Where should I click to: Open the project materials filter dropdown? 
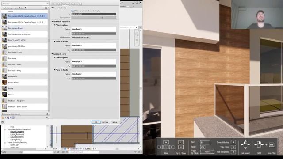tap(26, 8)
